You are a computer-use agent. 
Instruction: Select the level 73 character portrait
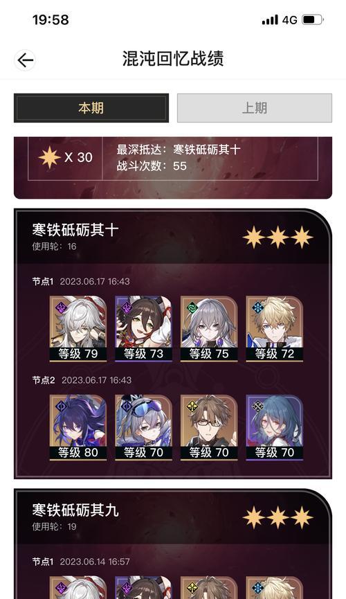coord(144,328)
